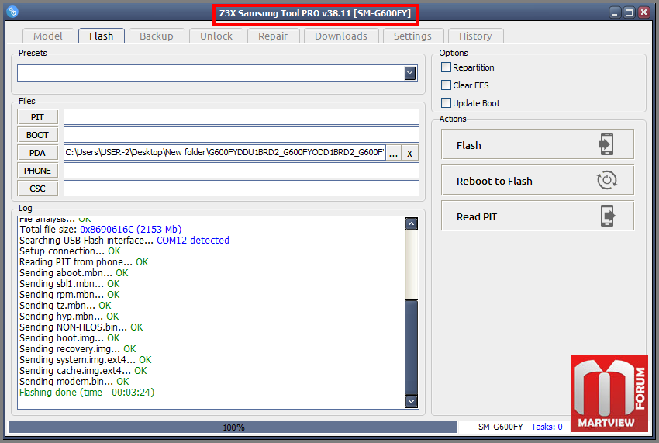Click the "Flashing done (time - 00:03:24)" log line

pyautogui.click(x=87, y=393)
